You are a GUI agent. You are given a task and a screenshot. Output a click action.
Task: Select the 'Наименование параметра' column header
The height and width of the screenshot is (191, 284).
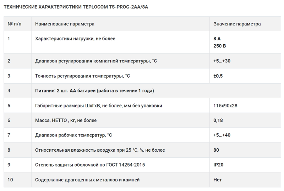point(65,24)
